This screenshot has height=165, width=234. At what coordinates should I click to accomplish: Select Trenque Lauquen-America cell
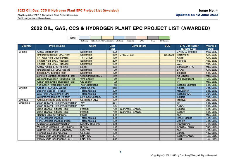pos(57,133)
